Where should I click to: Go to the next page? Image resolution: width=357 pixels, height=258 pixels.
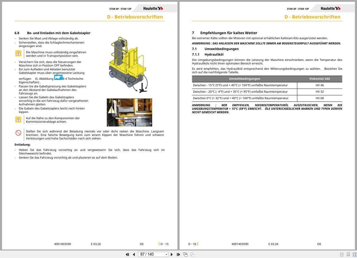(x=172, y=254)
